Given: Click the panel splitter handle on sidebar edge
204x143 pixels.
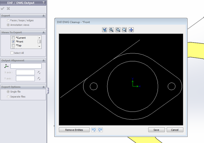Looking at the screenshot, I should pyautogui.click(x=48, y=91).
